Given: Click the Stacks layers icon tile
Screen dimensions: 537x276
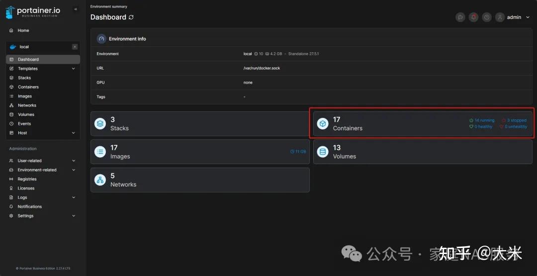Looking at the screenshot, I should [x=100, y=124].
